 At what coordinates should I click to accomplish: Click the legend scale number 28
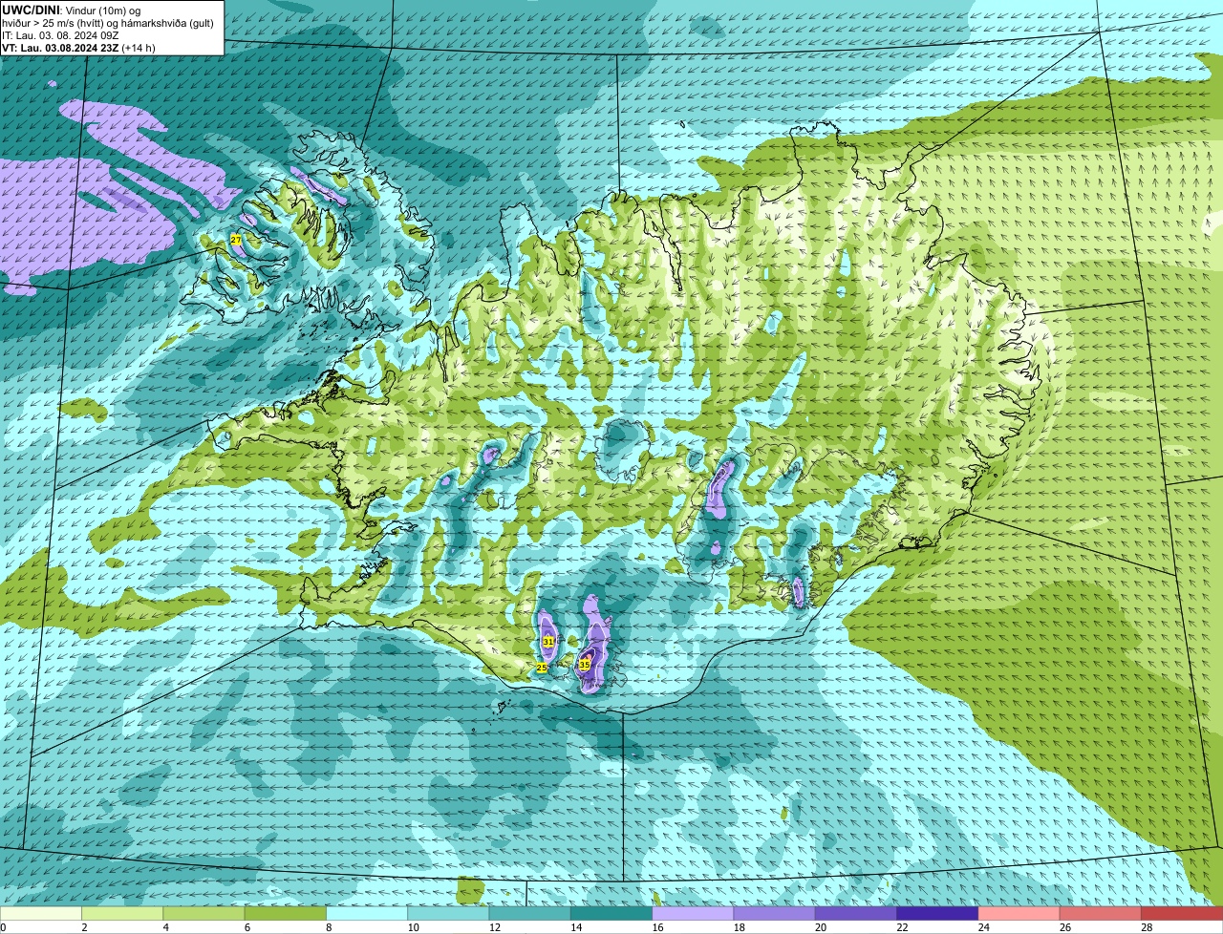pos(1147,927)
